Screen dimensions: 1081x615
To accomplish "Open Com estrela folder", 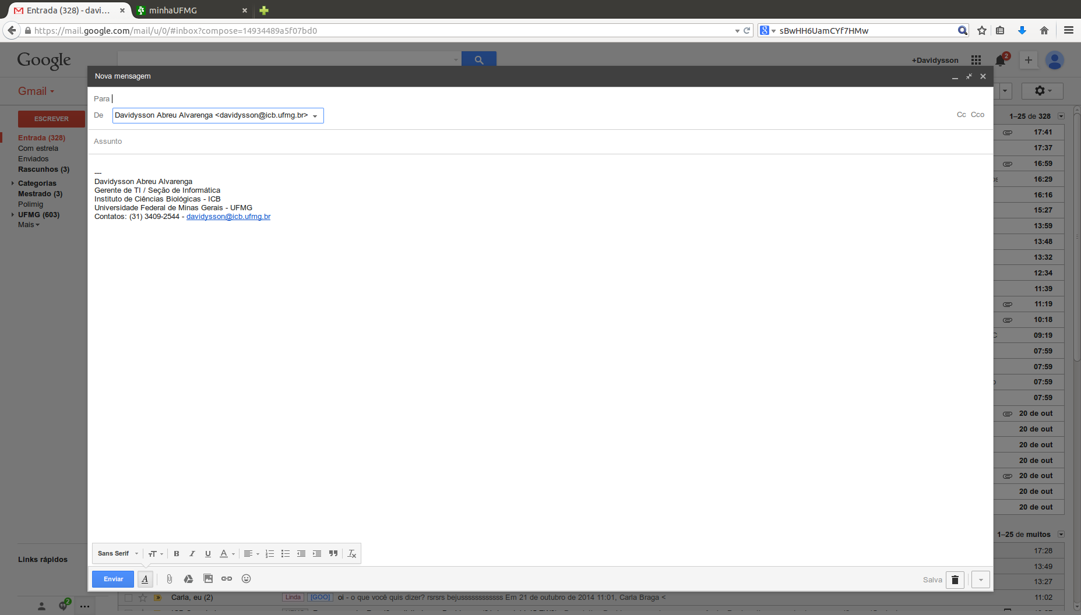I will pos(38,149).
